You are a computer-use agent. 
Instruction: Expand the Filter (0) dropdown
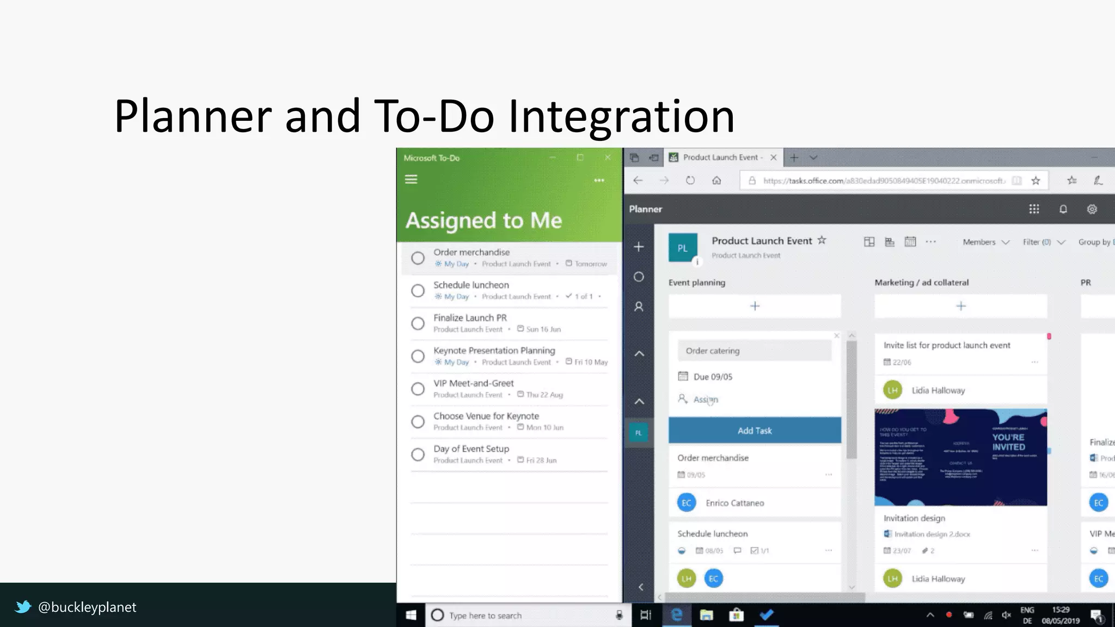1044,242
